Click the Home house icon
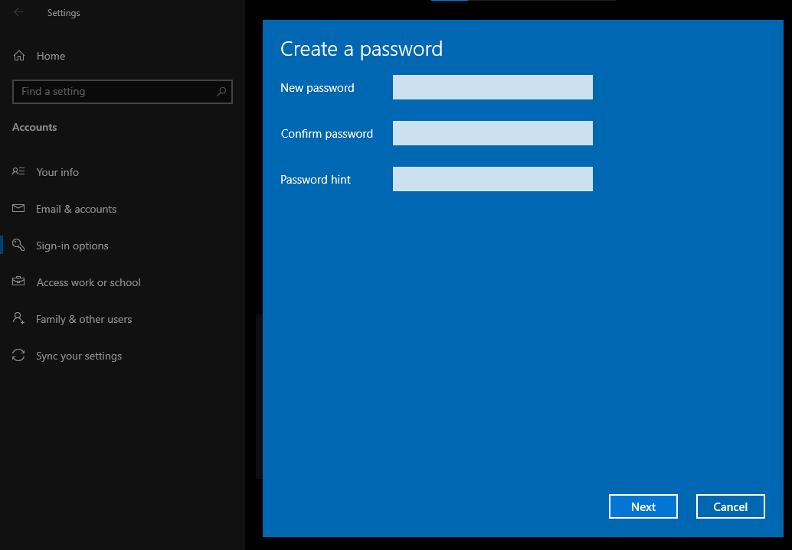Viewport: 792px width, 550px height. (x=19, y=56)
